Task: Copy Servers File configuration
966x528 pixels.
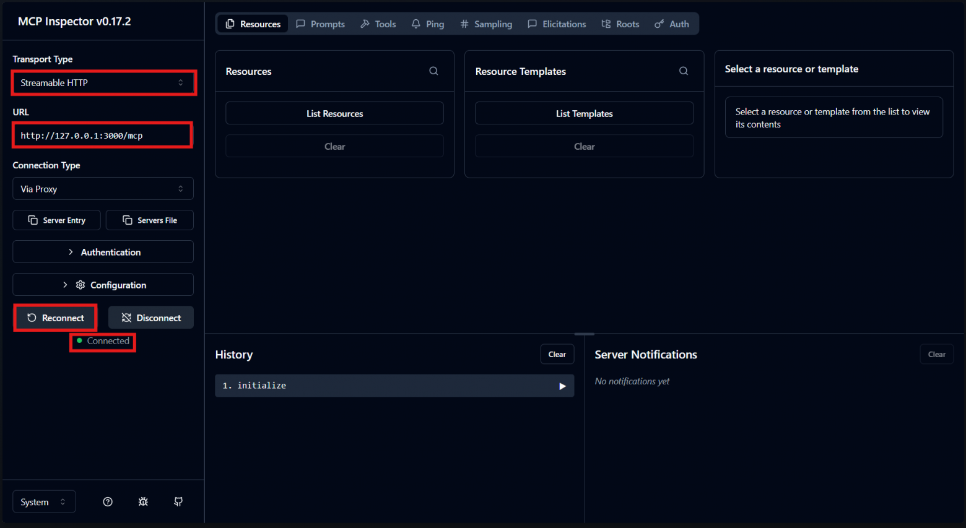Action: [150, 220]
